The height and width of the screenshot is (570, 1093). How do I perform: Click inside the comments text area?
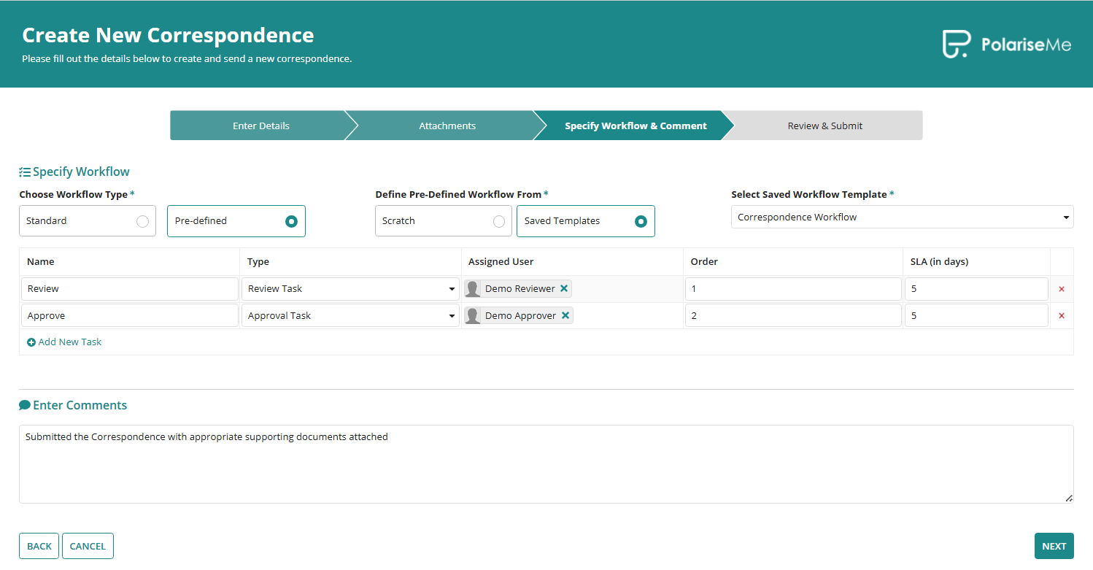pyautogui.click(x=546, y=464)
